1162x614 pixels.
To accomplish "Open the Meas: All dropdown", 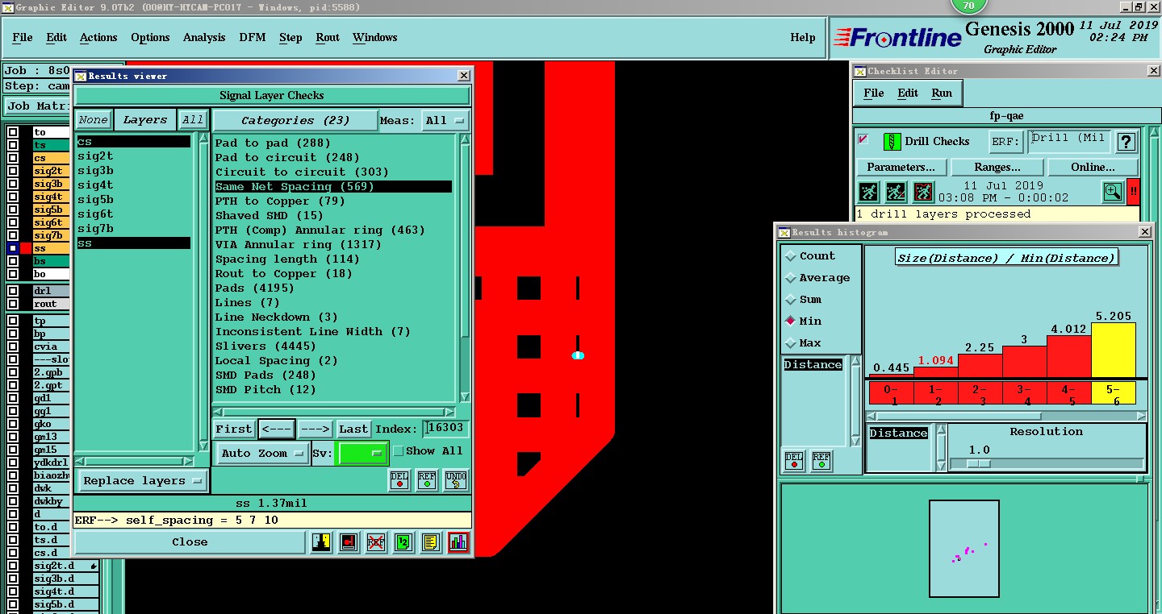I will click(445, 121).
